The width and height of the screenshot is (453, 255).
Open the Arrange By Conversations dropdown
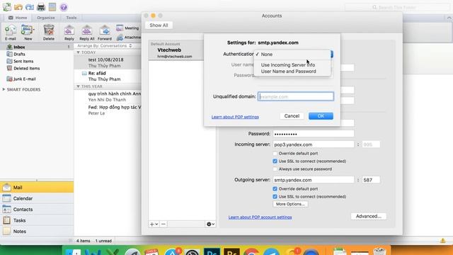pyautogui.click(x=104, y=45)
